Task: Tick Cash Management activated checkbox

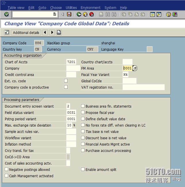Action: pos(6,176)
